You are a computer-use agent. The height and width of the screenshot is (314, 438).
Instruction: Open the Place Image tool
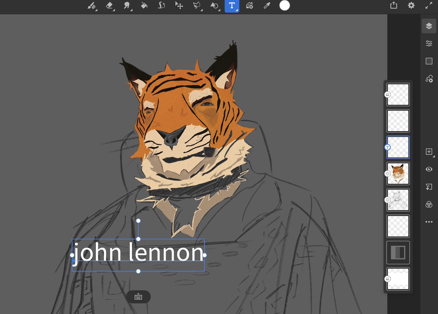coord(250,6)
